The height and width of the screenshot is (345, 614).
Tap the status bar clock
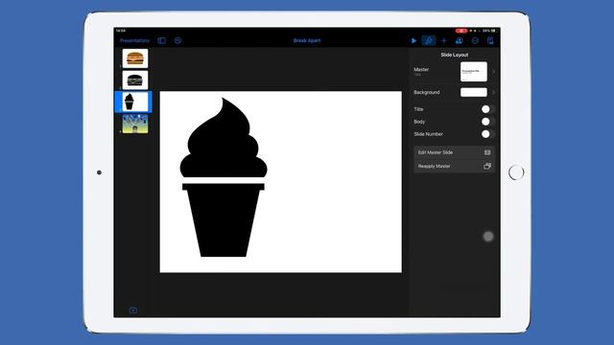(x=121, y=31)
